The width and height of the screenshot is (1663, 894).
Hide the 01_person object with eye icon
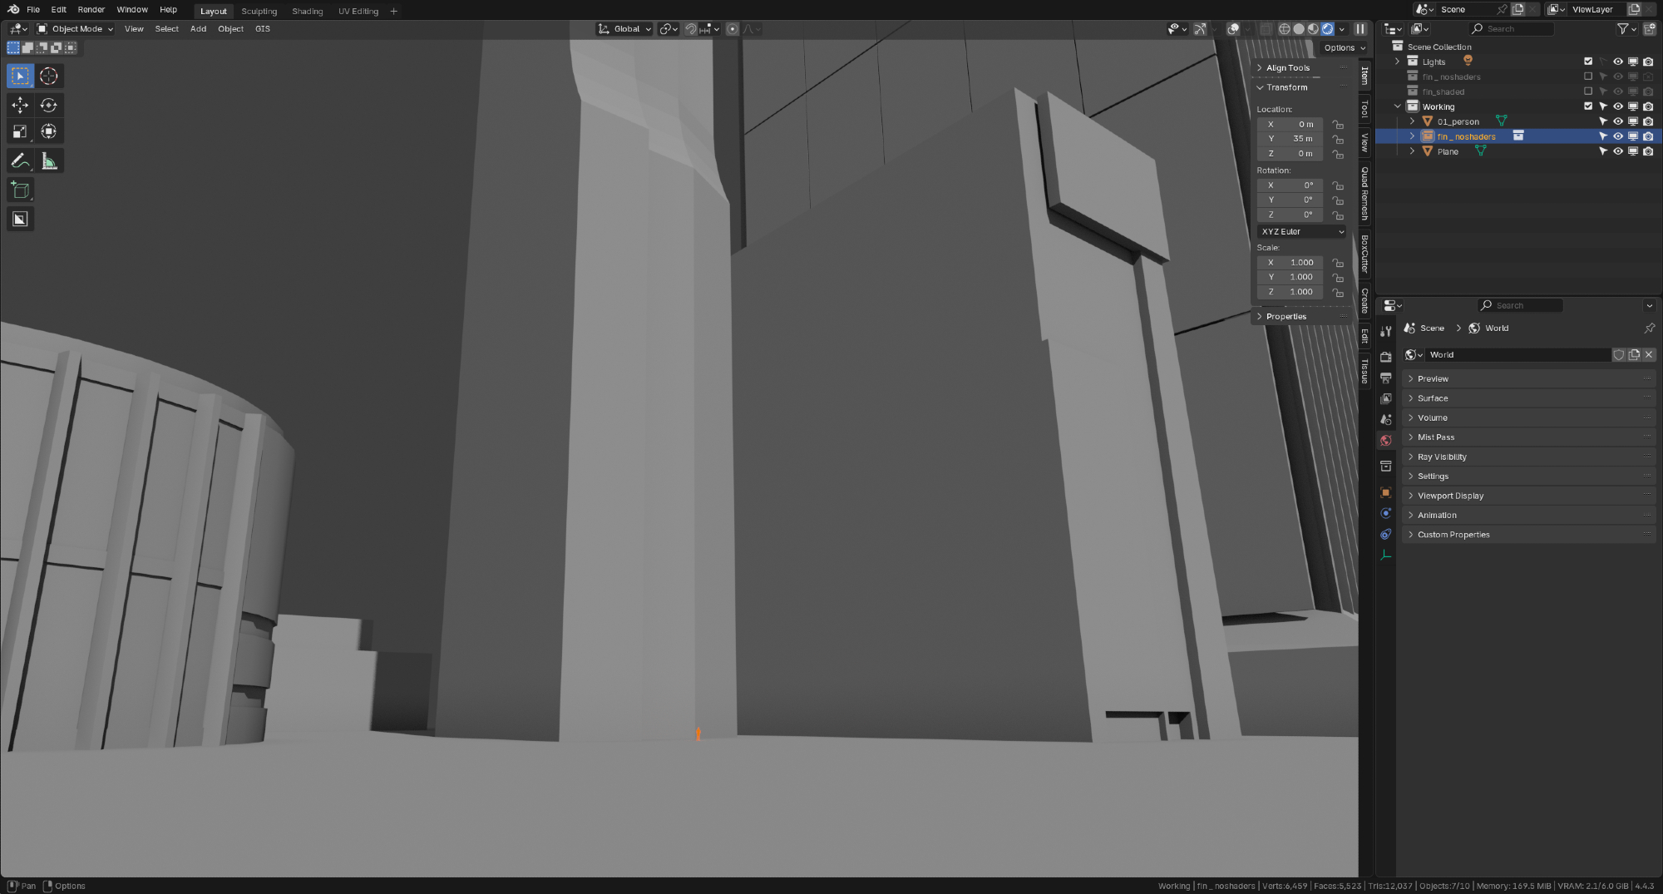[x=1617, y=121]
